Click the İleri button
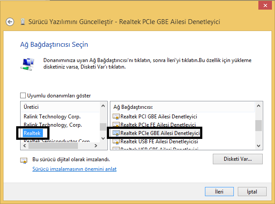Screen dimensions: 275x204 (x=219, y=192)
